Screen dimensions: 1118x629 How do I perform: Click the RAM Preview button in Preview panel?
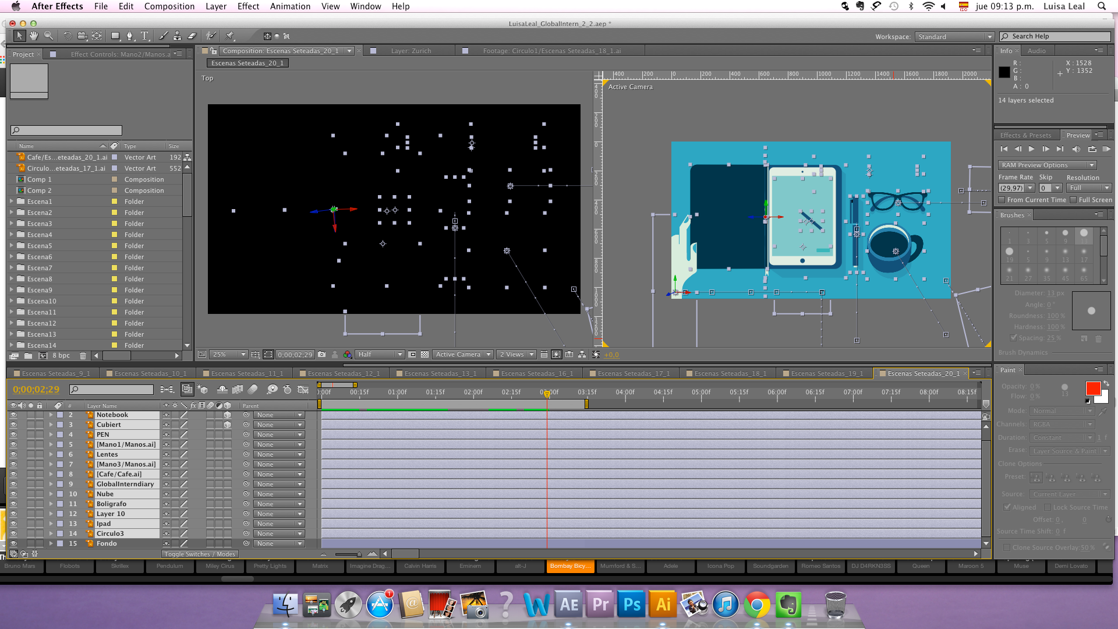point(1107,149)
